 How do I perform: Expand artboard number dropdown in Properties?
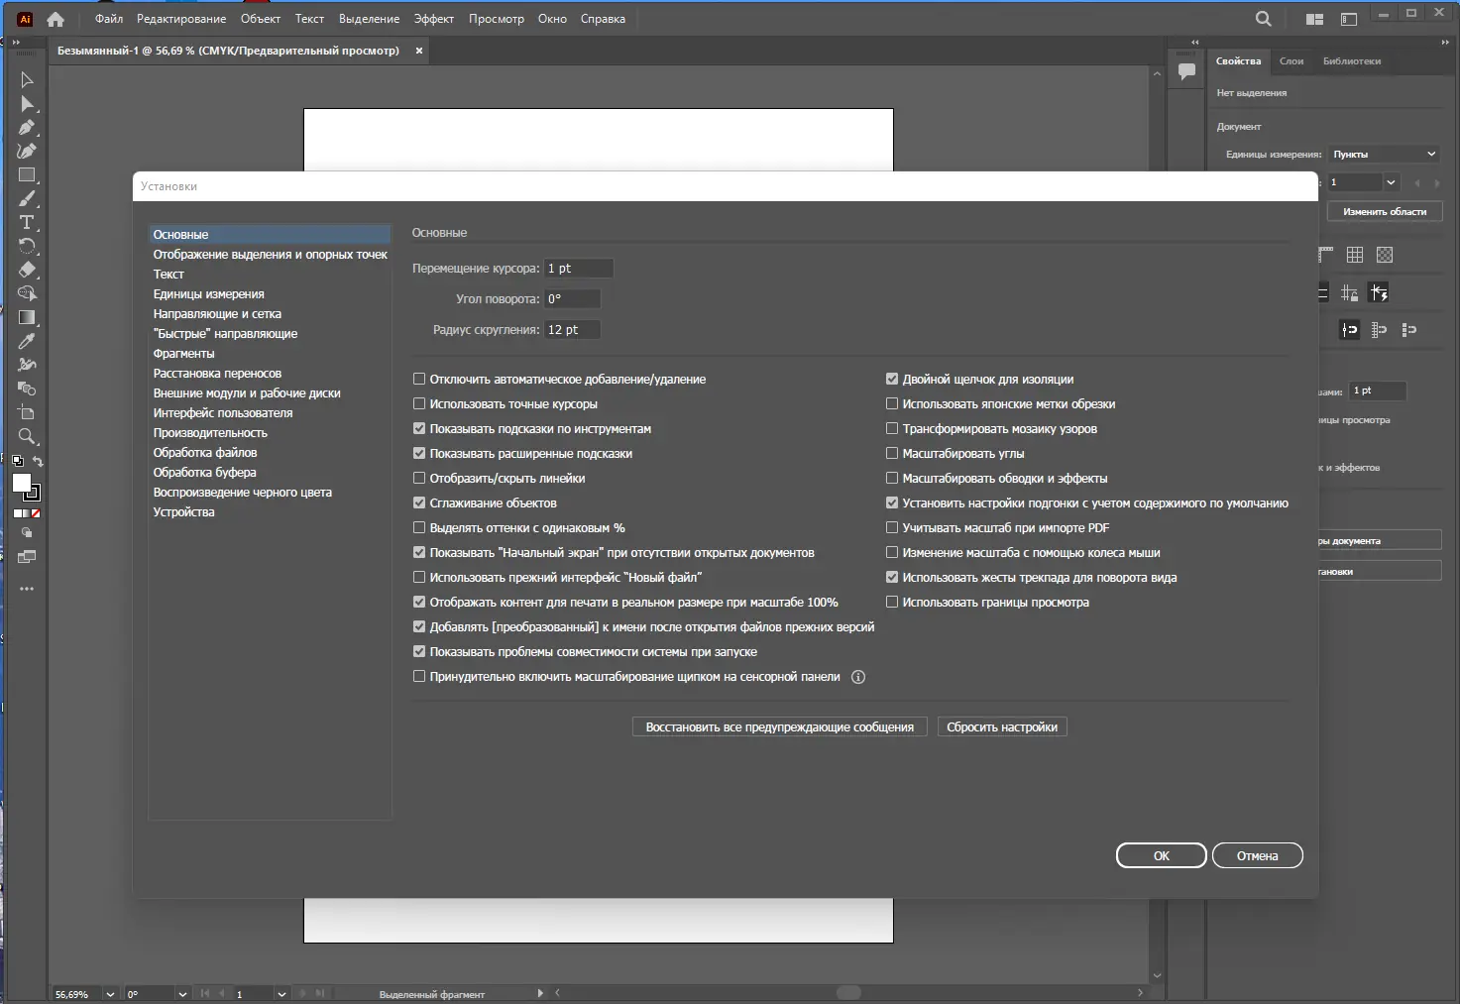pyautogui.click(x=1391, y=182)
